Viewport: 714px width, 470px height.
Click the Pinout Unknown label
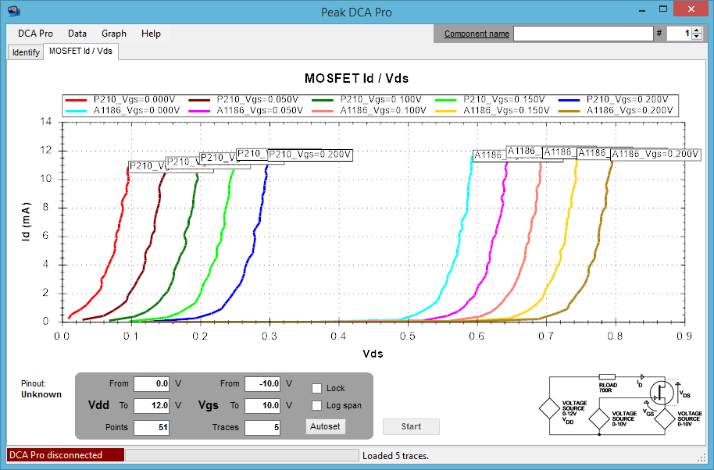pyautogui.click(x=41, y=389)
